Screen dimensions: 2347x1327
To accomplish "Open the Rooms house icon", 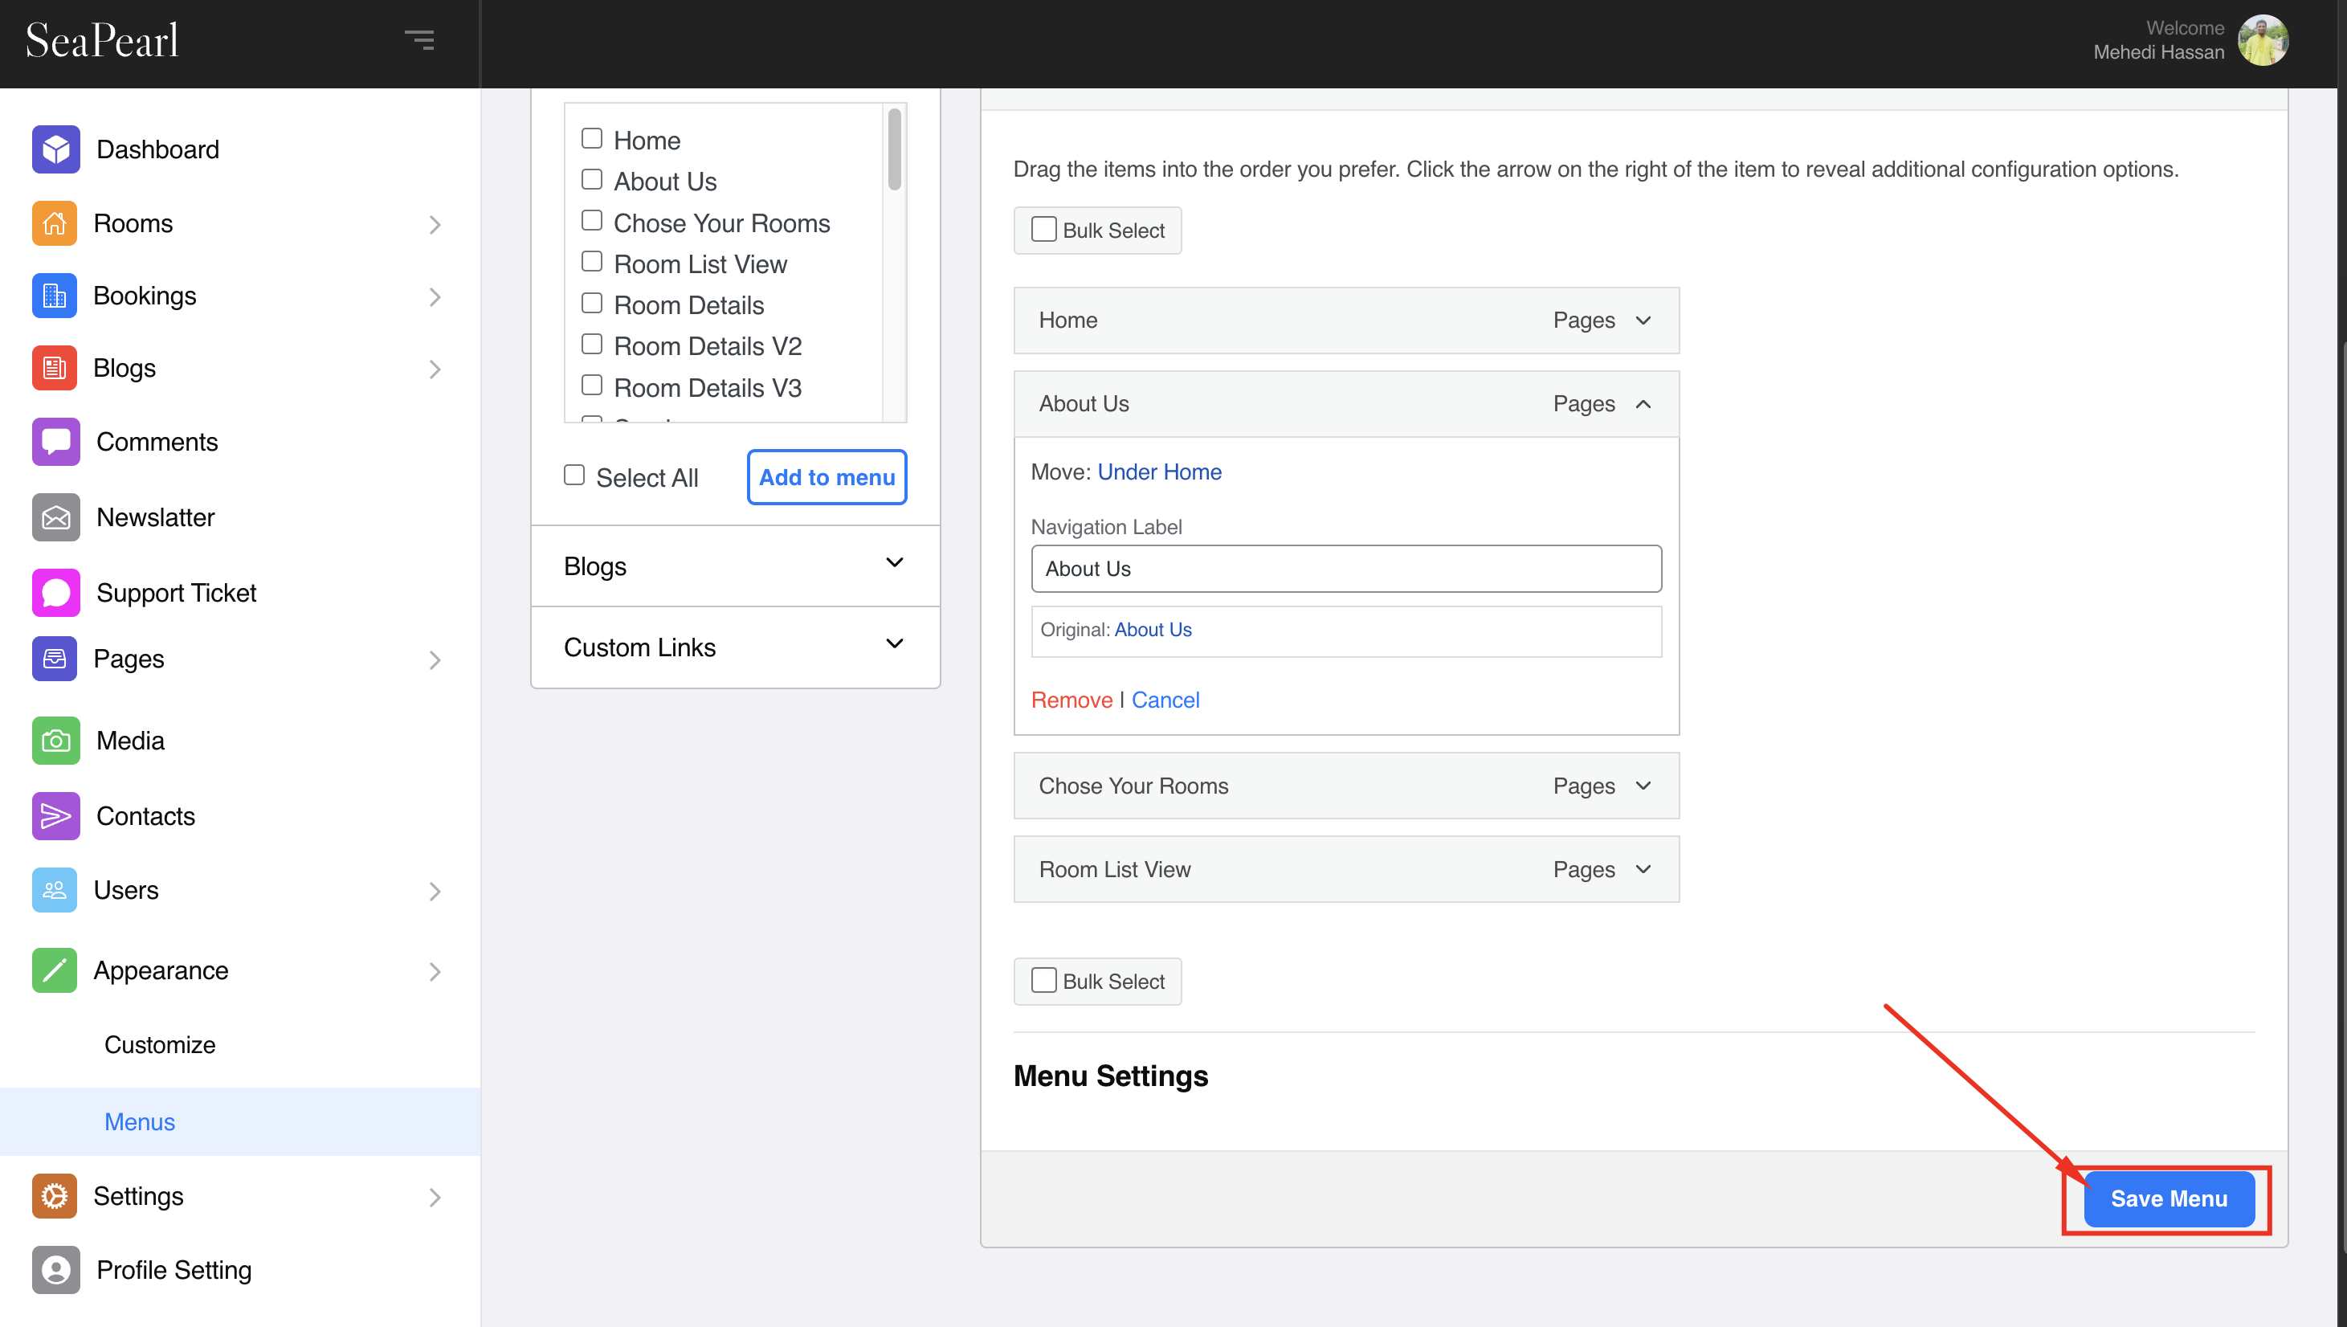I will [55, 223].
